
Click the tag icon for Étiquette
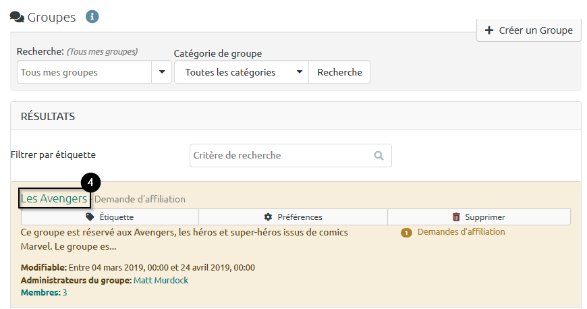click(90, 217)
